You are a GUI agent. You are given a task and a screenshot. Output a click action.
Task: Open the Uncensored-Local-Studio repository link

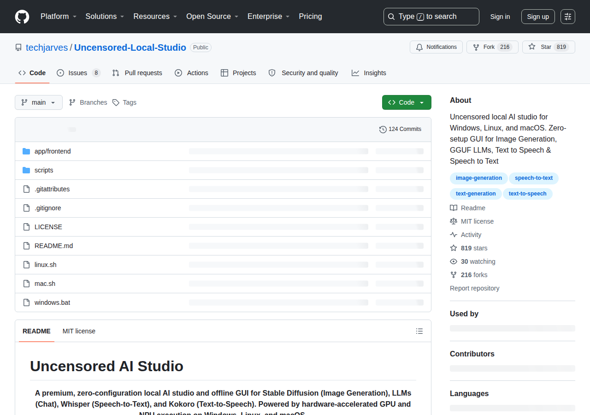point(130,47)
